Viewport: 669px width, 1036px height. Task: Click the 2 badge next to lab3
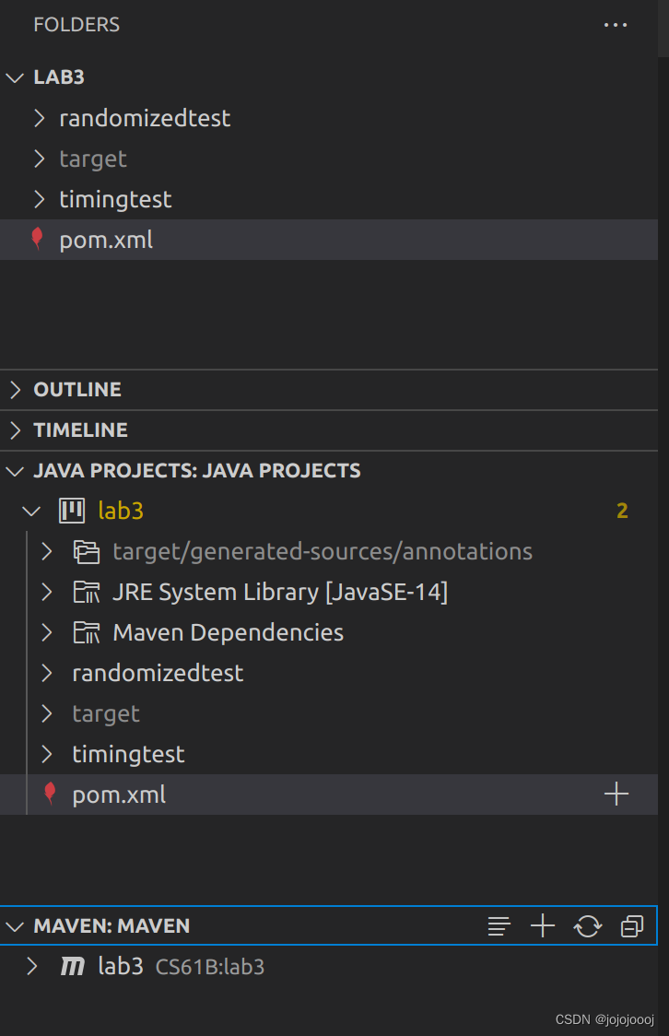623,510
